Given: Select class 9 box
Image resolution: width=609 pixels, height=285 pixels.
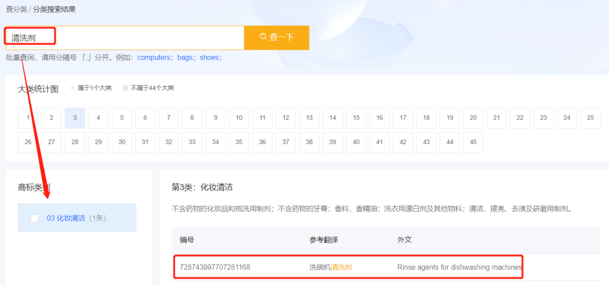Looking at the screenshot, I should (x=215, y=118).
